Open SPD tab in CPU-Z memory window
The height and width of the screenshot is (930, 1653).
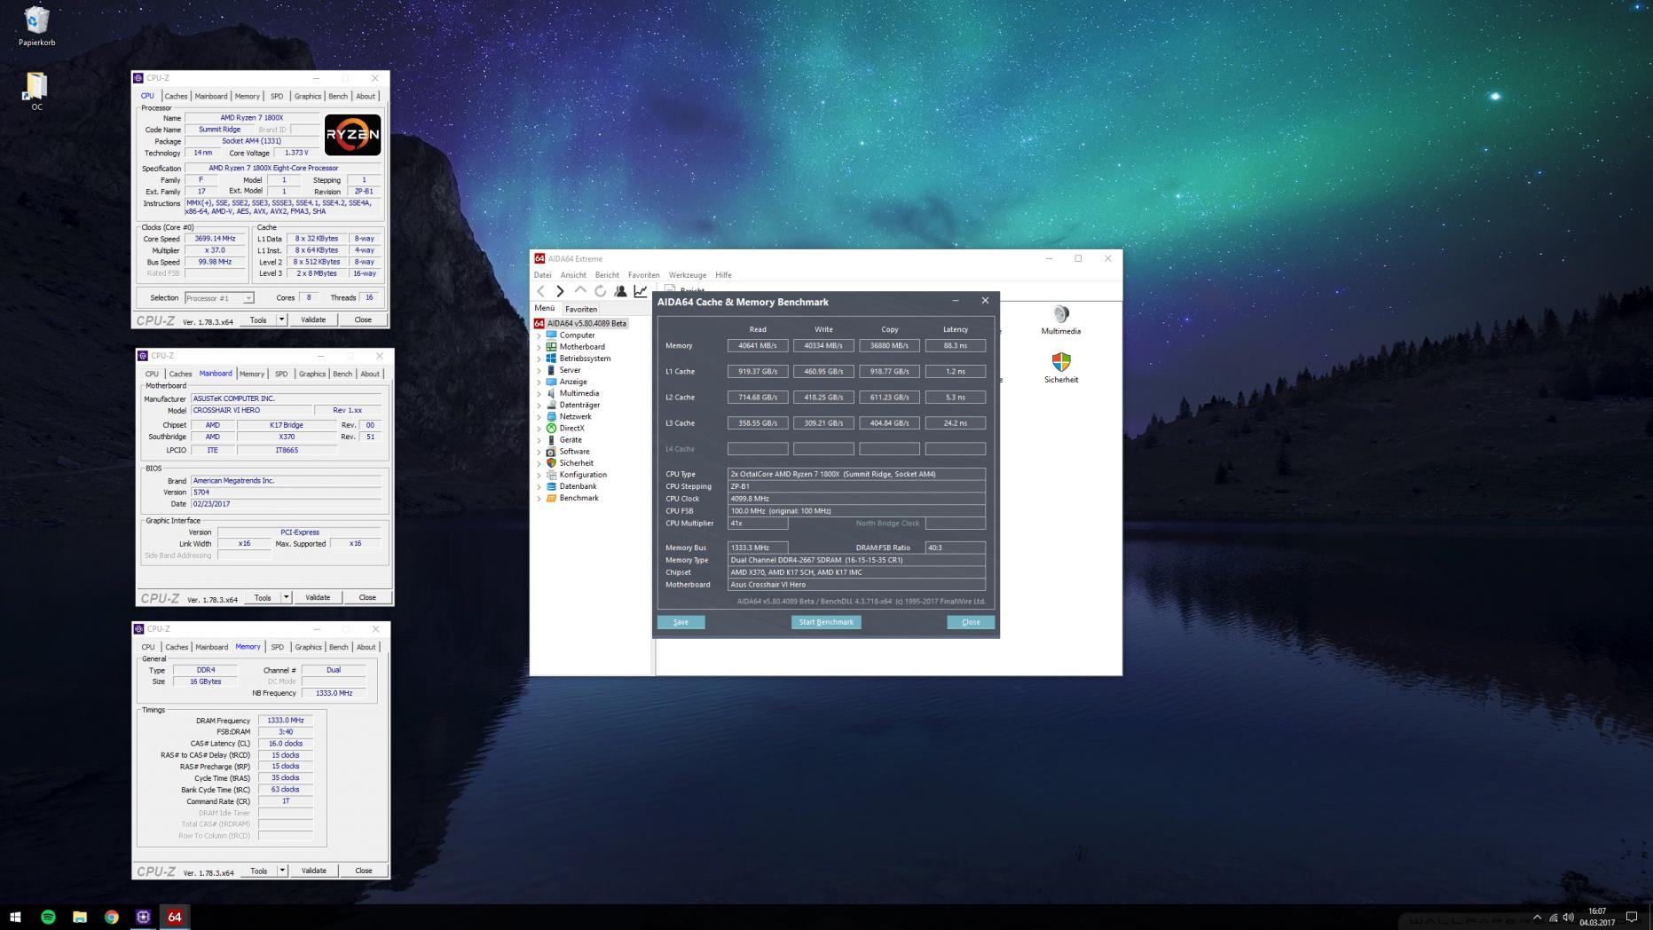278,647
